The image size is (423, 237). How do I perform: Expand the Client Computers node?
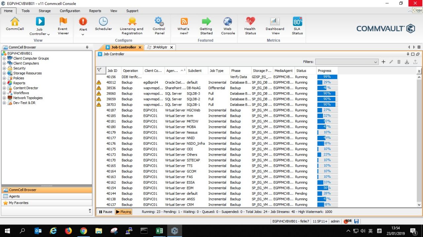point(4,63)
